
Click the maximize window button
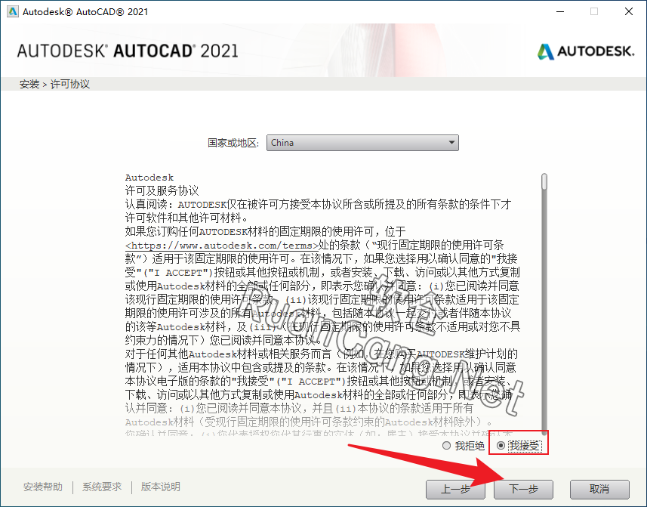pos(593,11)
